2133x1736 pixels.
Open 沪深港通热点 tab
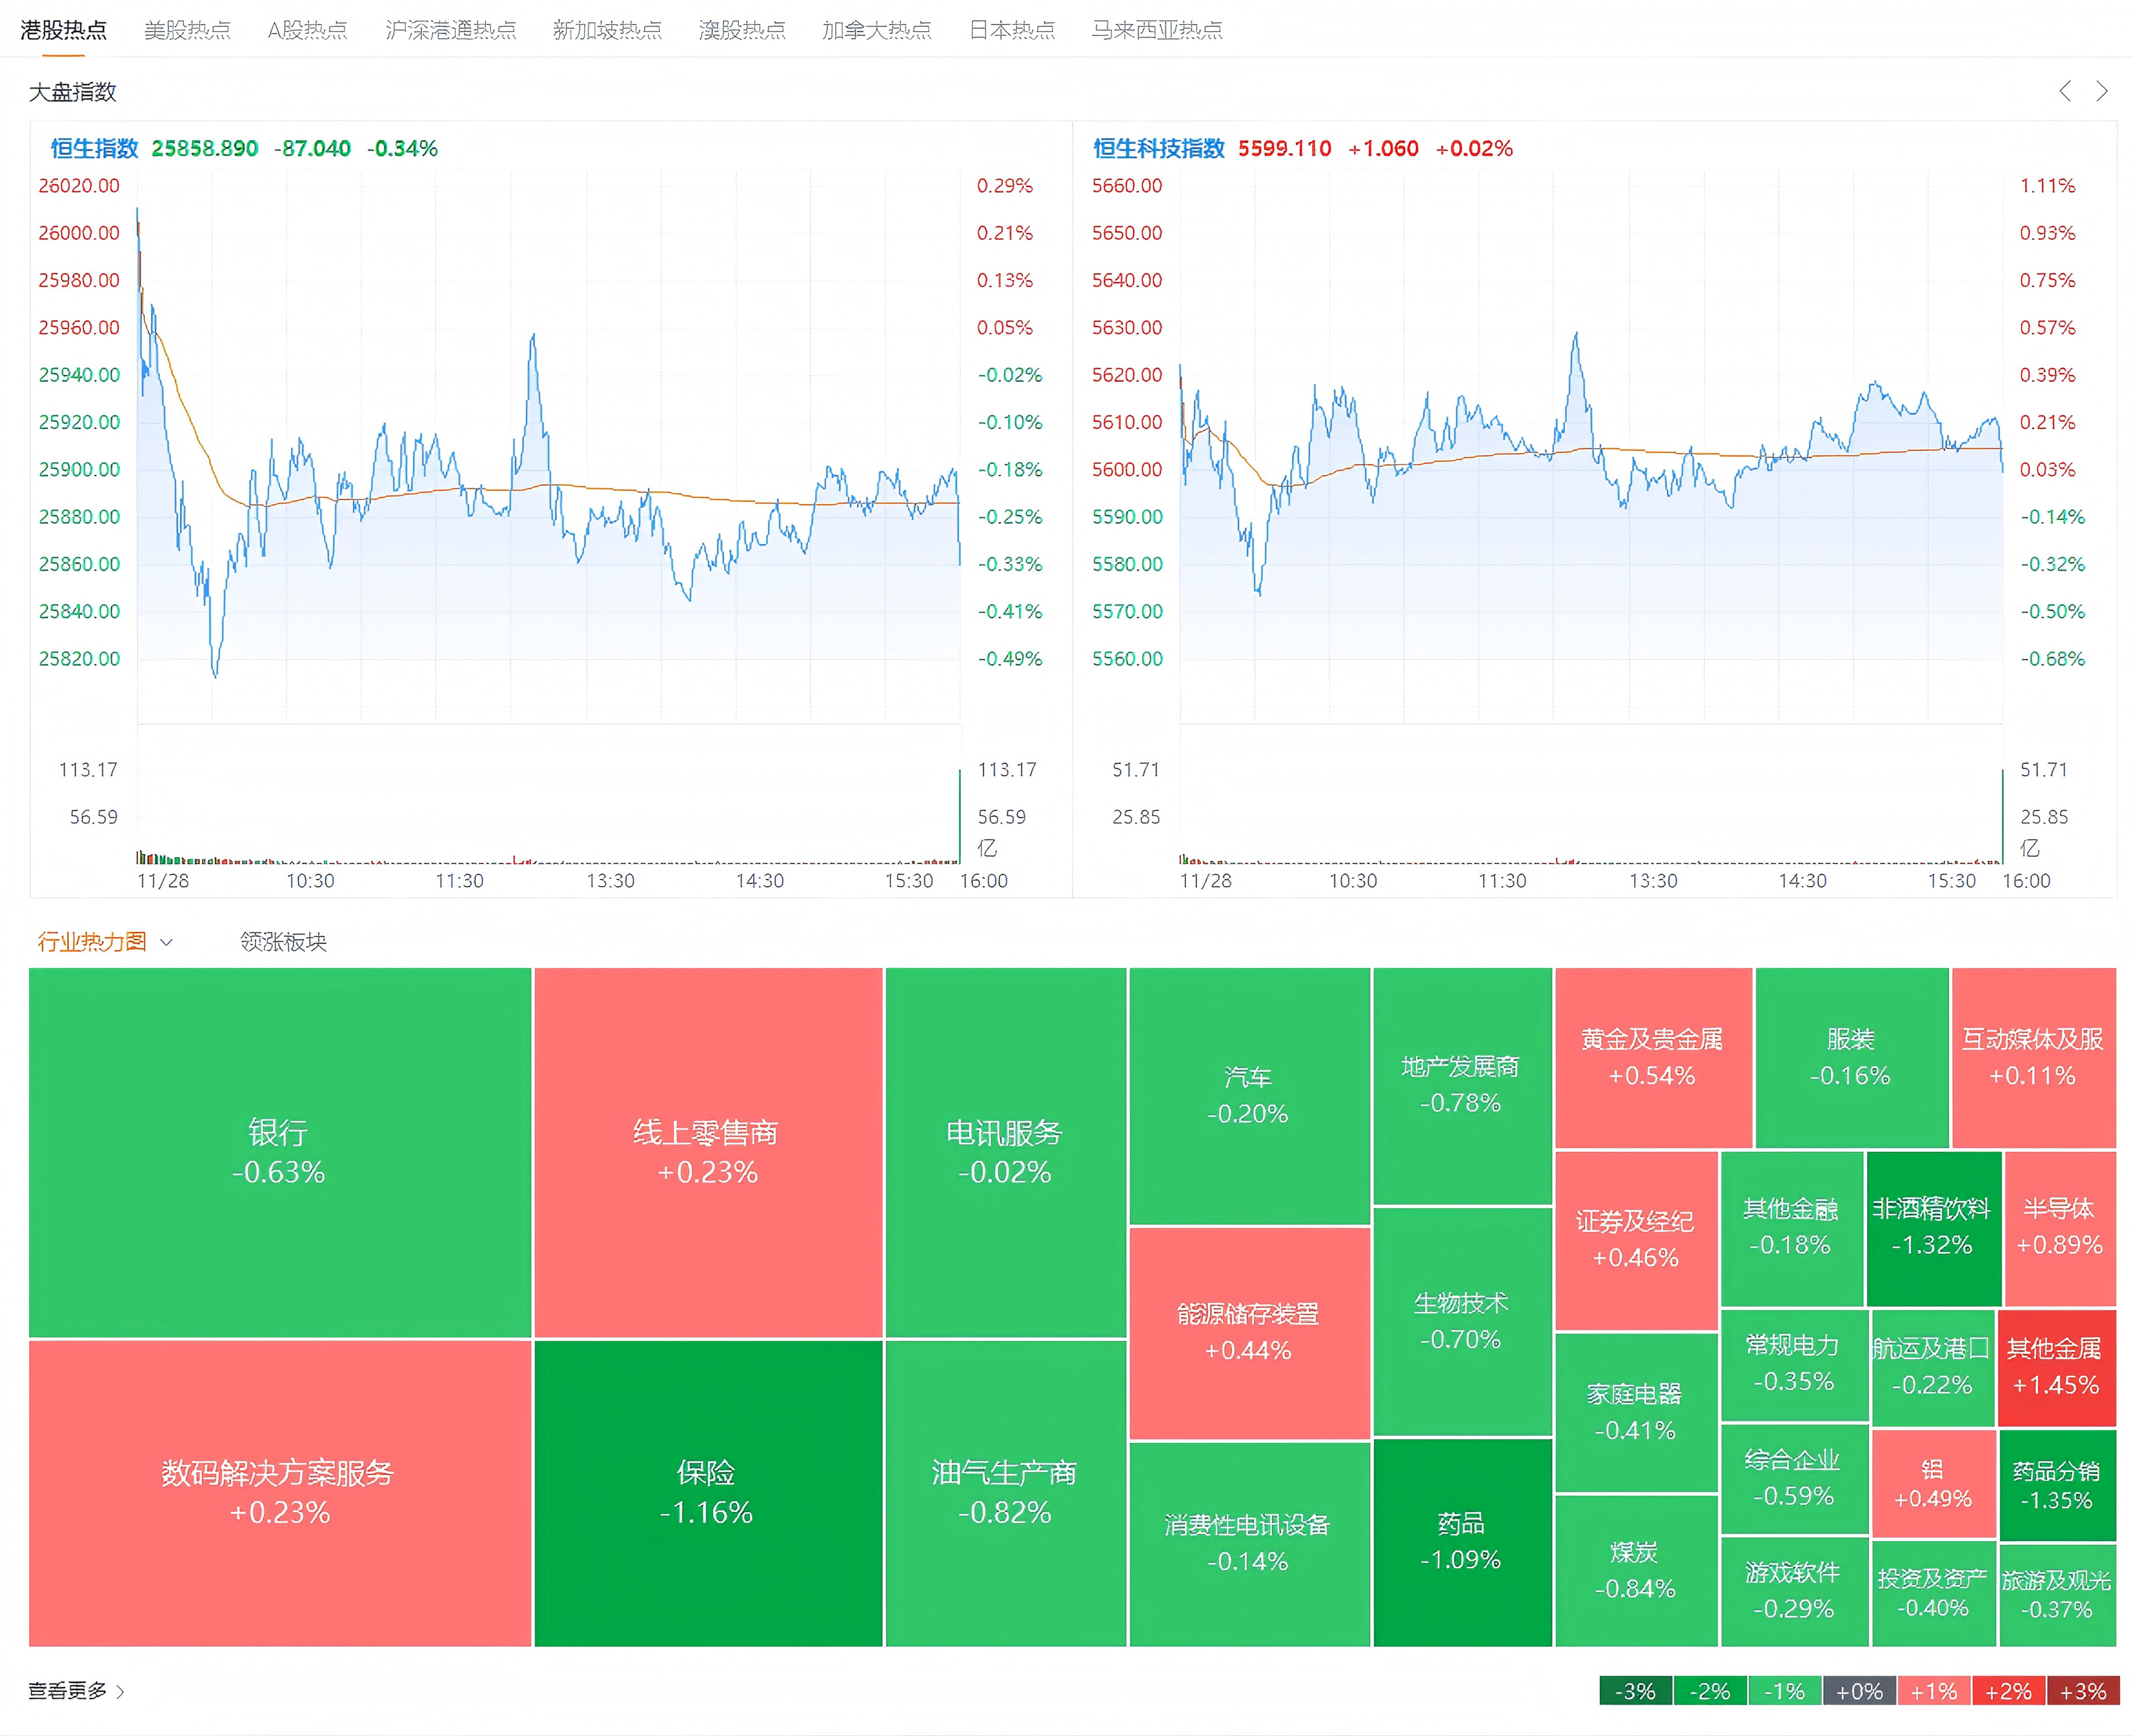(450, 30)
